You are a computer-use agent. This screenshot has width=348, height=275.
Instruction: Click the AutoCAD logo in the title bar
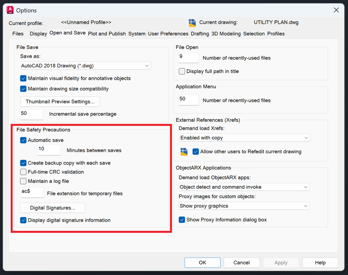10,10
